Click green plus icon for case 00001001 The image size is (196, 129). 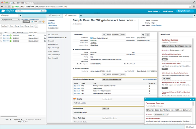tap(11, 38)
